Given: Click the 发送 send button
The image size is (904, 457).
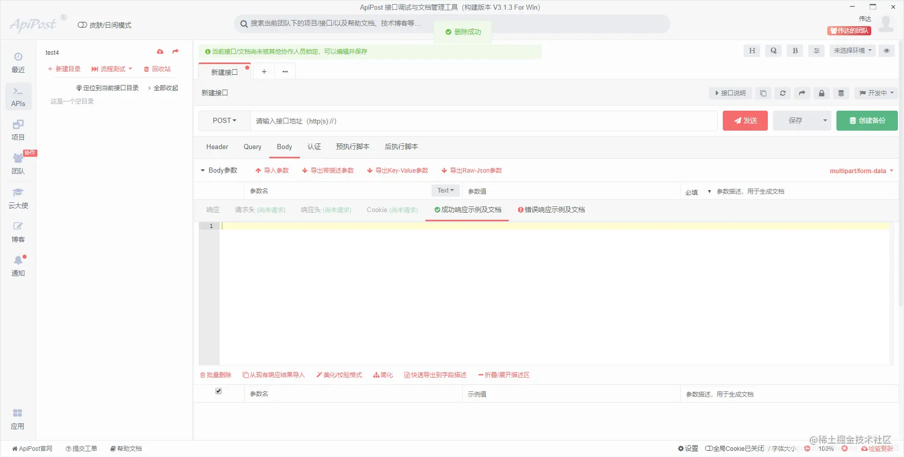Looking at the screenshot, I should (745, 121).
